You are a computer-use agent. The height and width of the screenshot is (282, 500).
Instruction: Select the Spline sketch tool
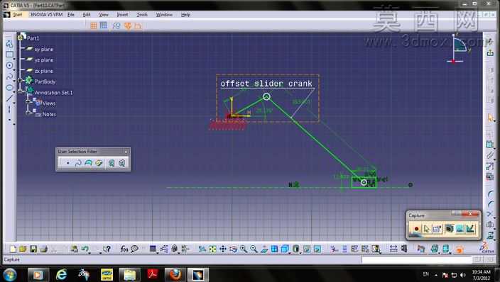(9, 77)
